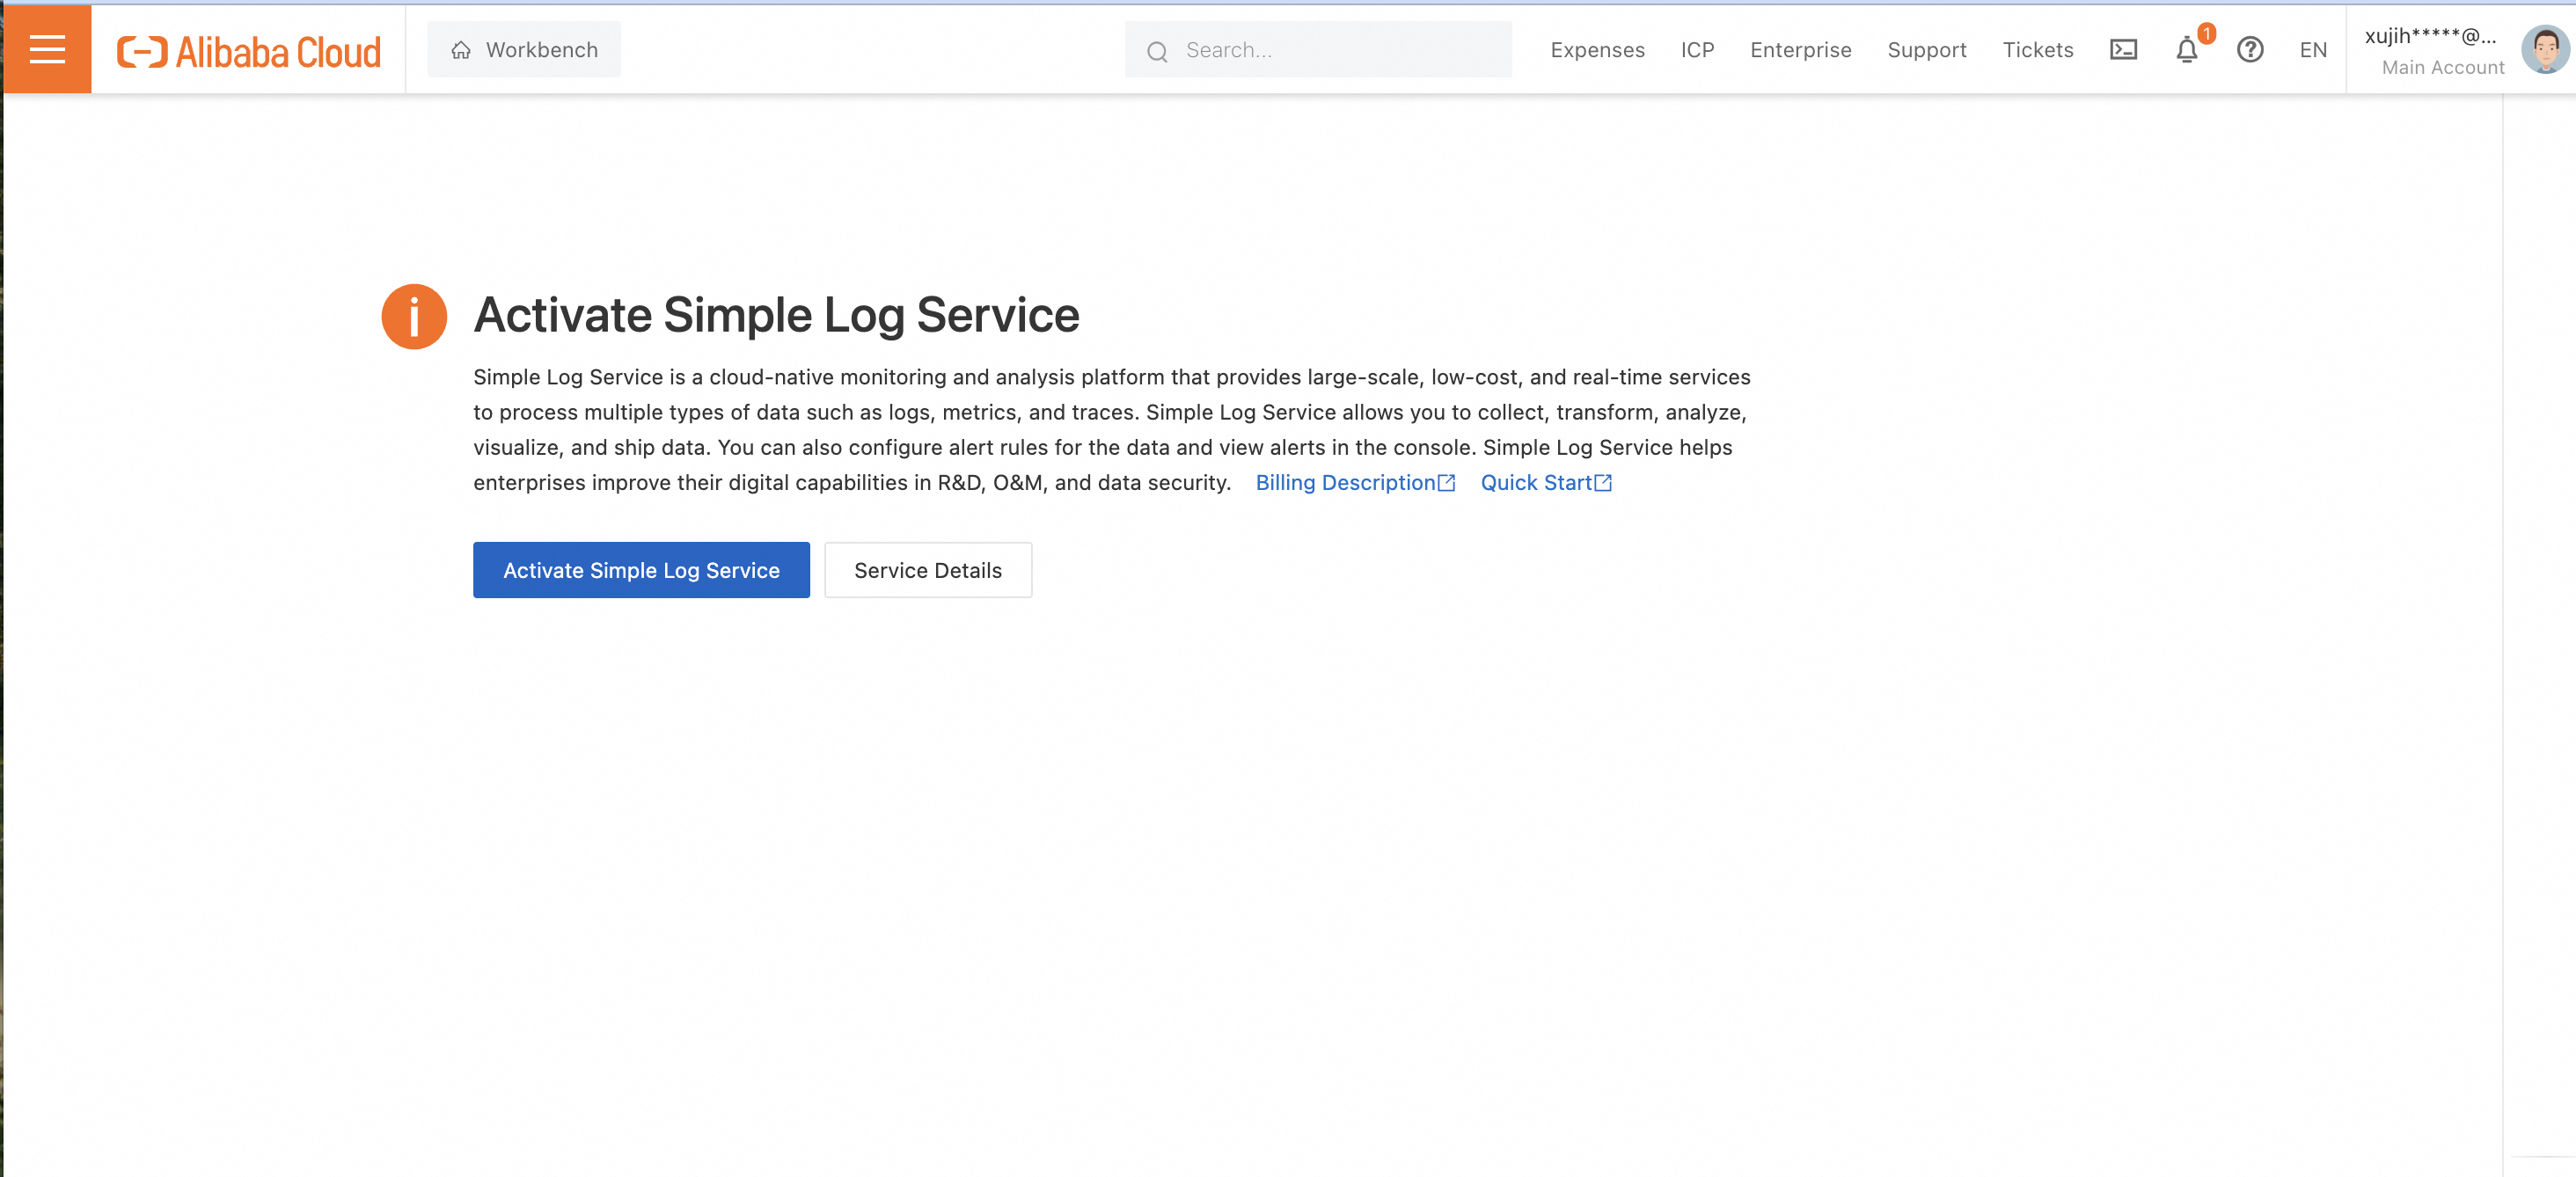Open notifications bell icon

point(2186,51)
